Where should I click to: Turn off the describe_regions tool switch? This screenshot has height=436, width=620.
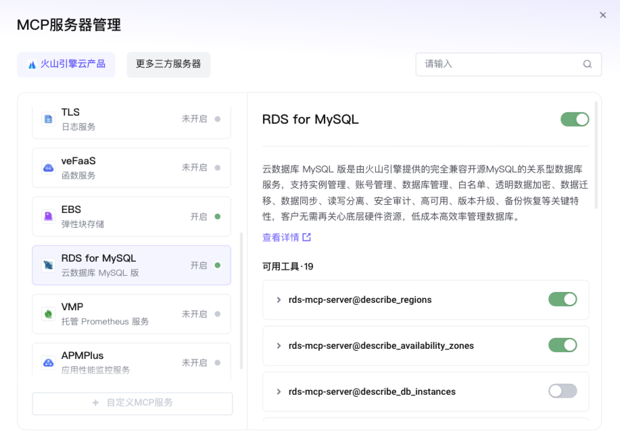tap(563, 299)
